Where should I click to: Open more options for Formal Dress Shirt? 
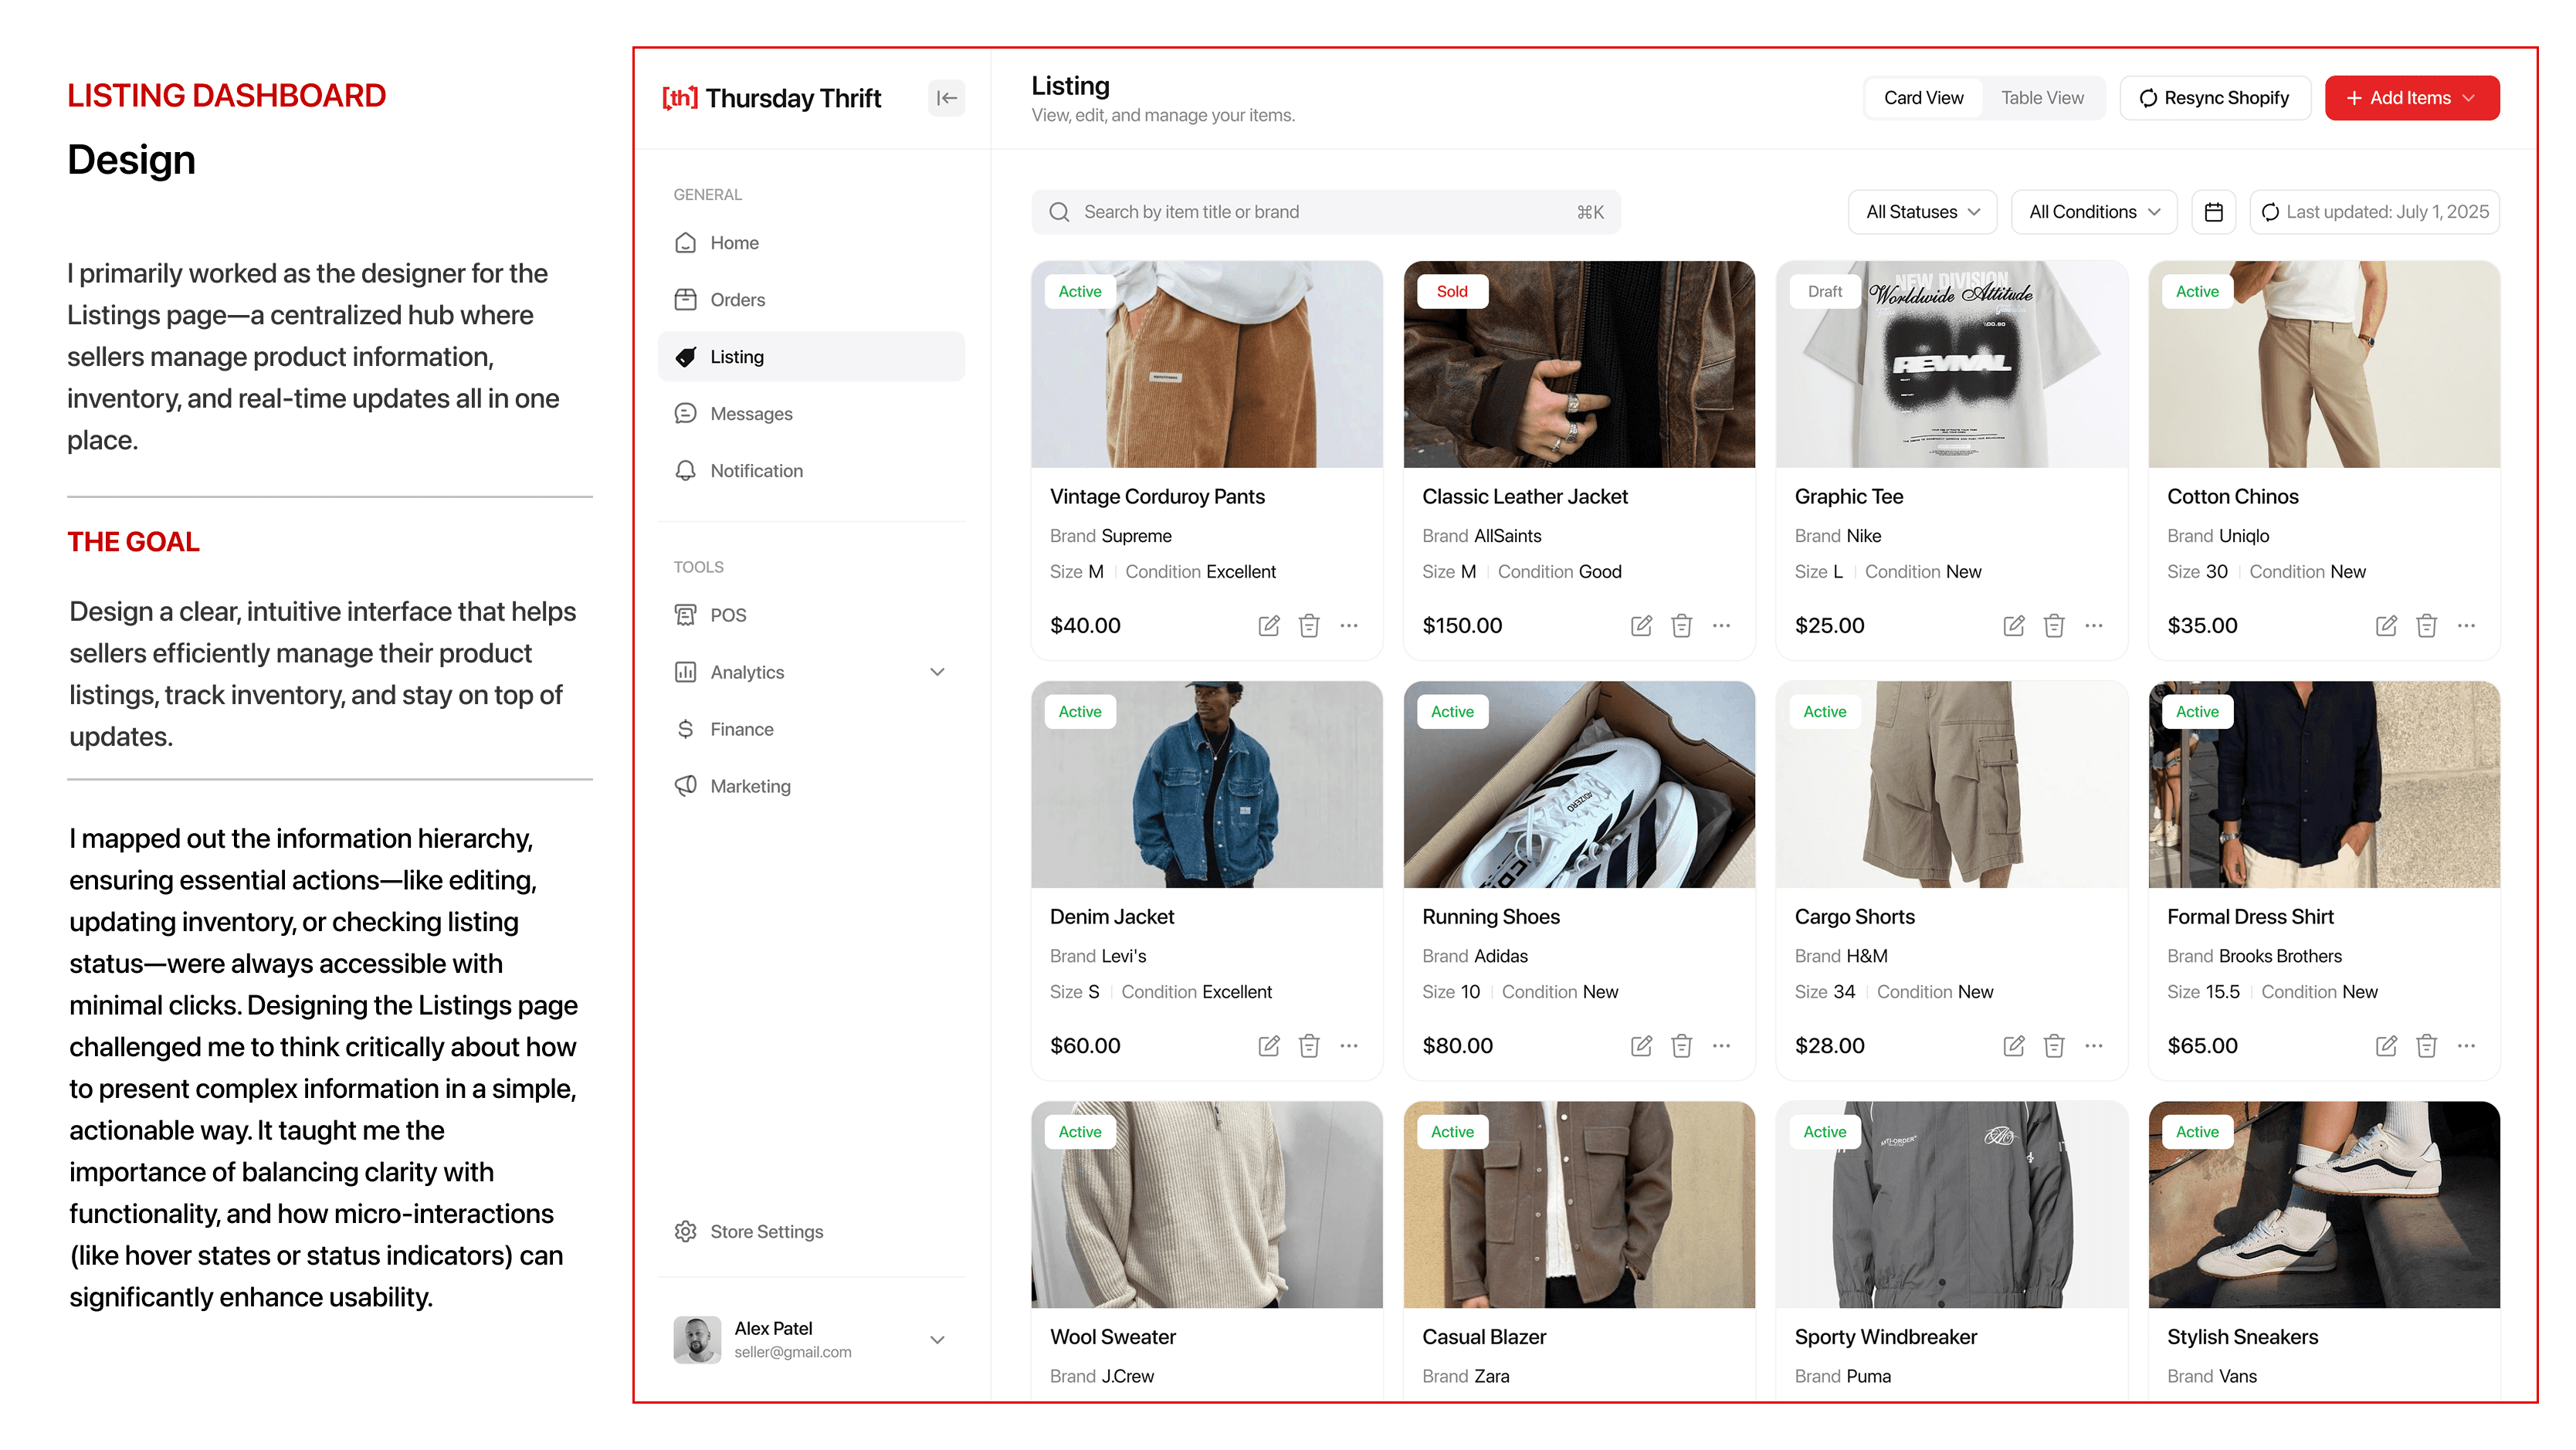click(2465, 1046)
